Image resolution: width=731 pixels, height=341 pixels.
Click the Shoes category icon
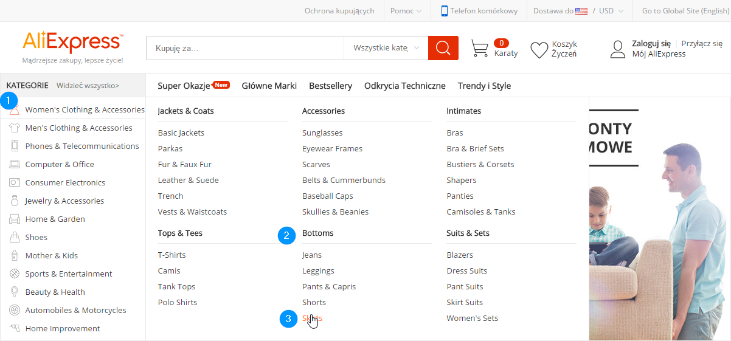coord(15,237)
